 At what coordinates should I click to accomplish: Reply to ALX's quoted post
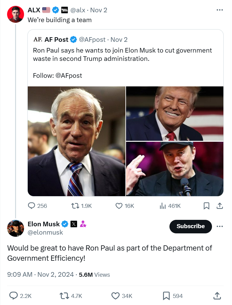pos(32,206)
